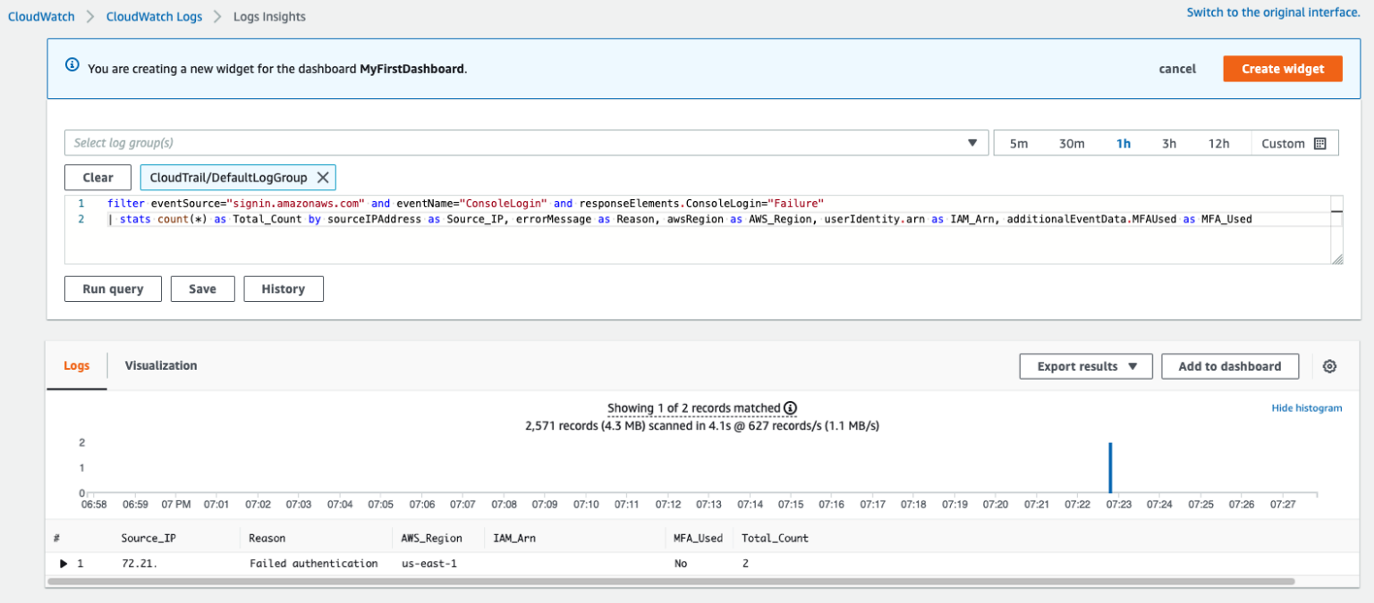Open the Export results dropdown menu
This screenshot has height=603, width=1374.
click(x=1086, y=366)
